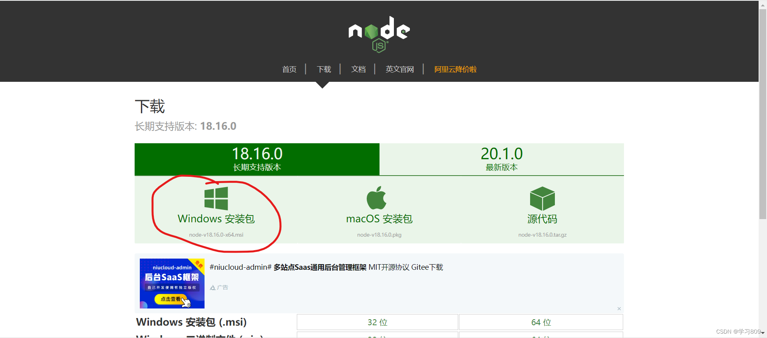Open the 阿里云降价啦 promo link

pos(455,69)
